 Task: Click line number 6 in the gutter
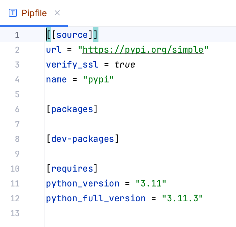click(17, 109)
